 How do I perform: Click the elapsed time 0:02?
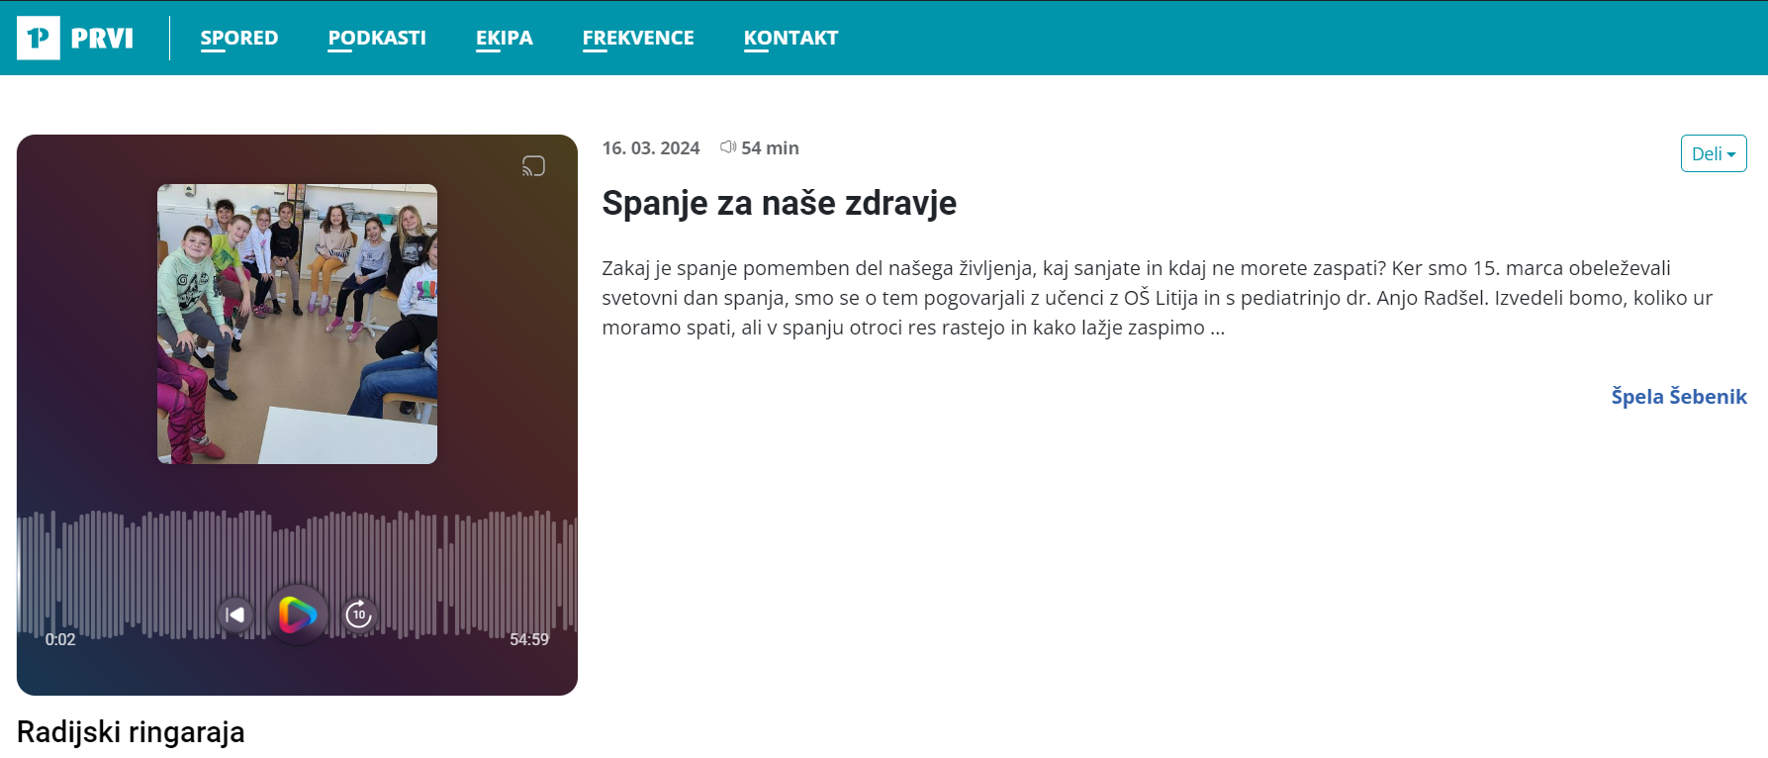point(60,639)
